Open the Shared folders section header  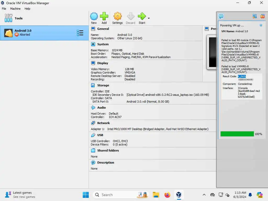click(x=108, y=150)
